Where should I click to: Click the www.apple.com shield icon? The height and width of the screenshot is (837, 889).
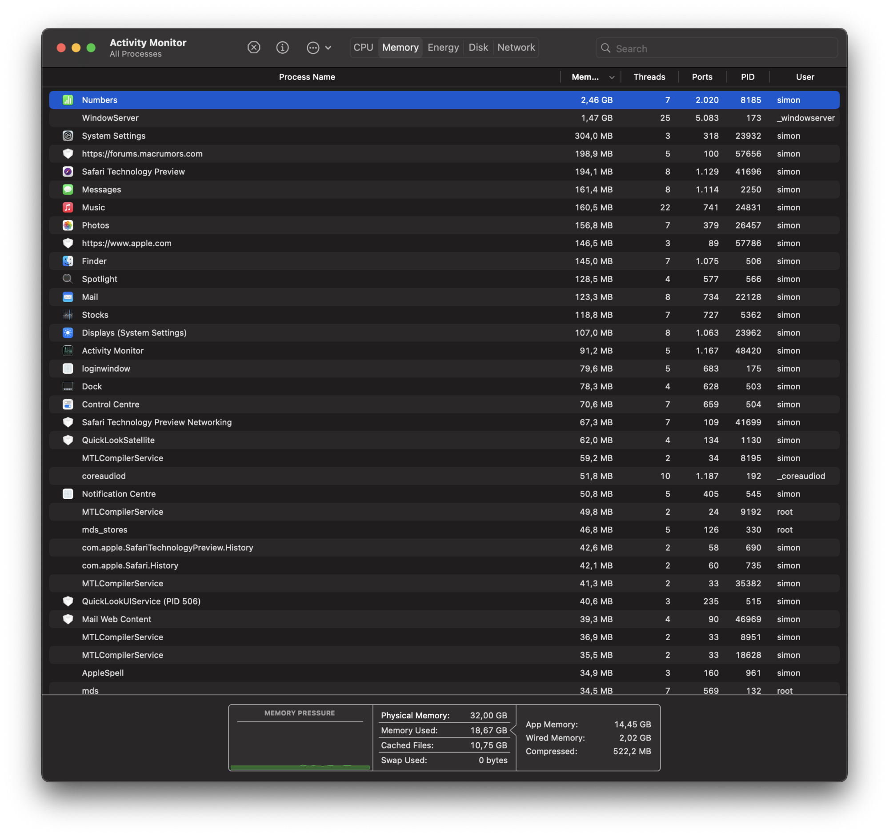(x=68, y=243)
